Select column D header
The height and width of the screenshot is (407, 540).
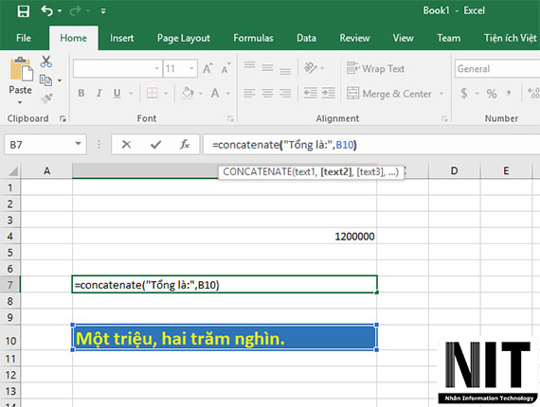[x=454, y=170]
